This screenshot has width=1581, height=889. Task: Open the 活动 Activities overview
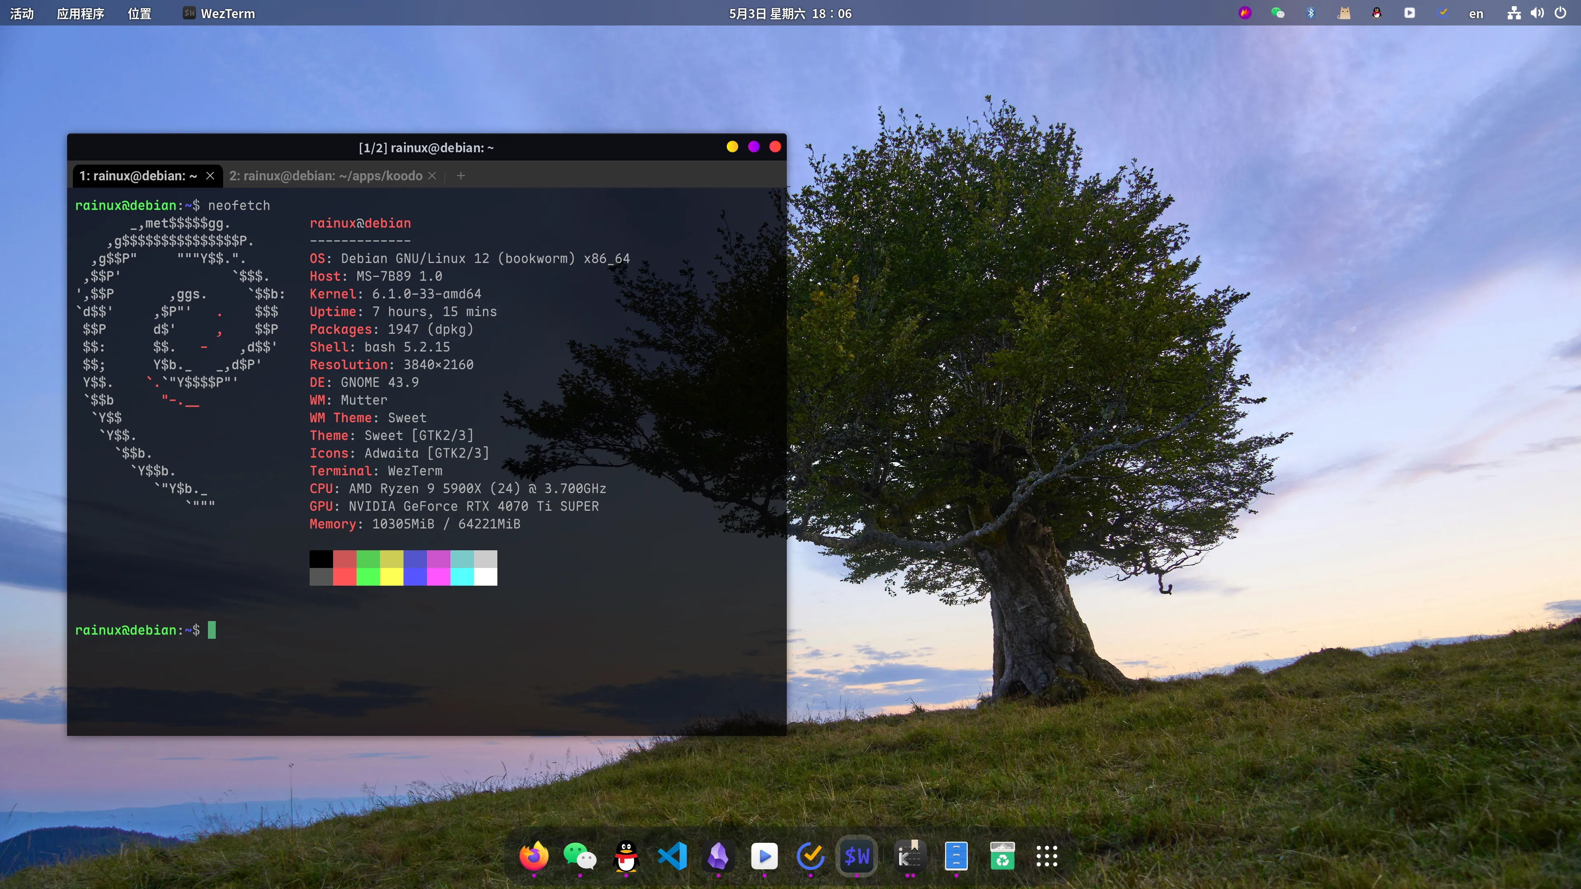point(22,14)
